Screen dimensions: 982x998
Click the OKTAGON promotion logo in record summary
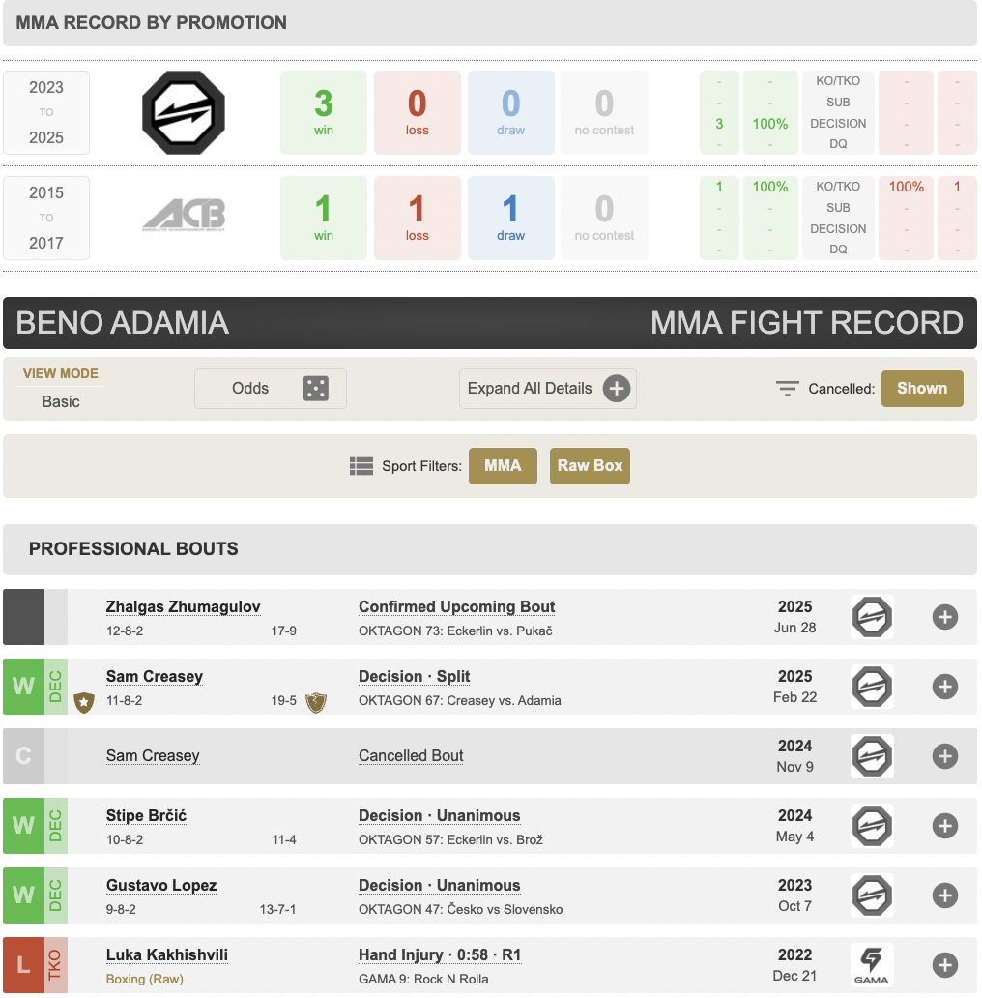(x=184, y=113)
